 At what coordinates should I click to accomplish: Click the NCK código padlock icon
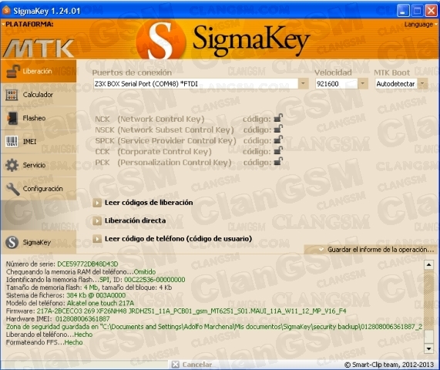pyautogui.click(x=278, y=118)
